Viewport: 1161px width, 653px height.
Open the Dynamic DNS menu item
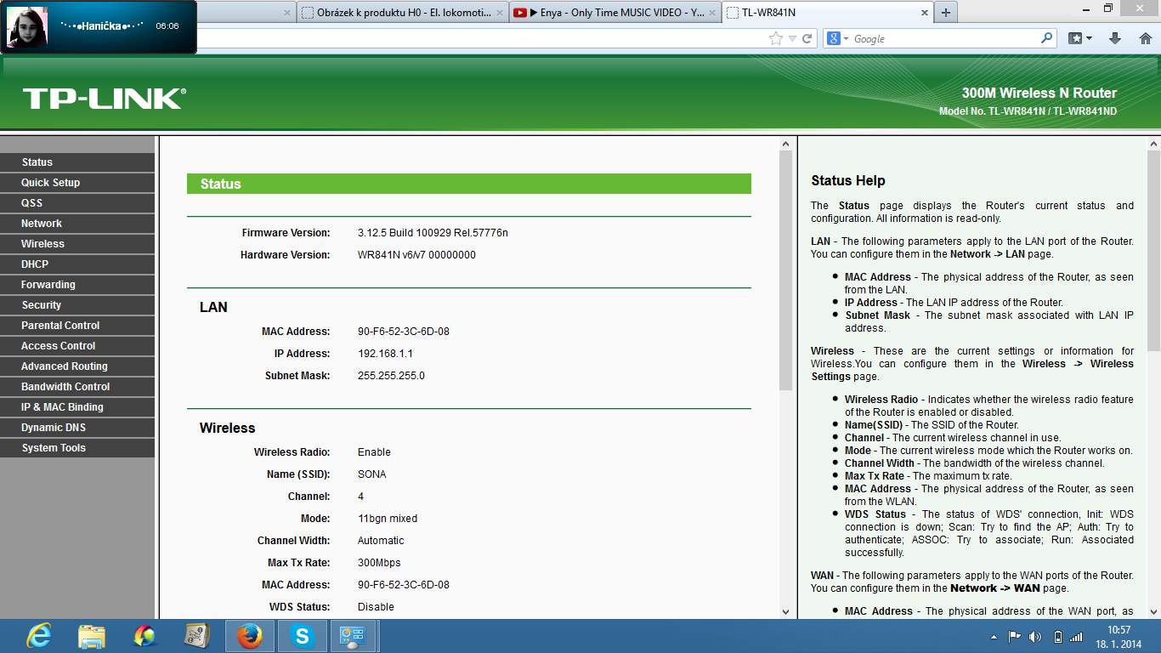[77, 428]
